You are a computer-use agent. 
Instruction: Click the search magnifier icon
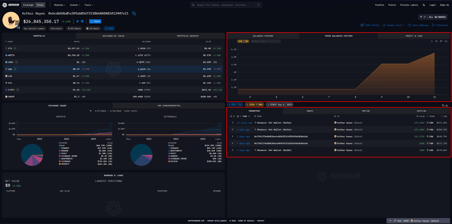pos(193,5)
